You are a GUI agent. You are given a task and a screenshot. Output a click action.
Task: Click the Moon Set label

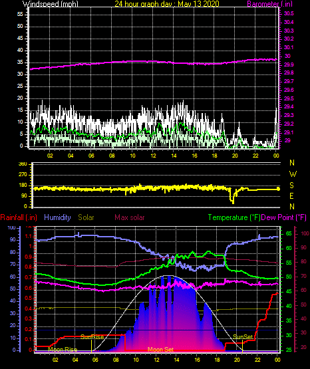point(160,350)
